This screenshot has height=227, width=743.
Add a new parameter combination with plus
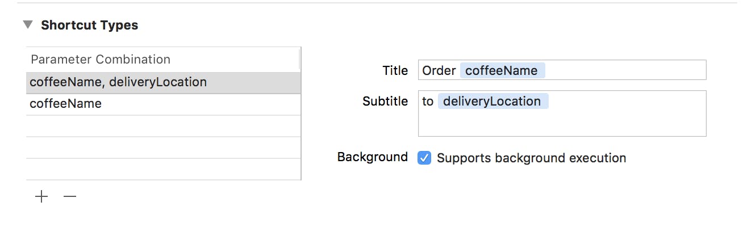click(x=41, y=197)
